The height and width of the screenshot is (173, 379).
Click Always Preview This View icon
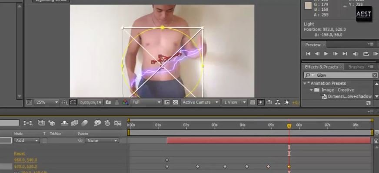pos(29,102)
